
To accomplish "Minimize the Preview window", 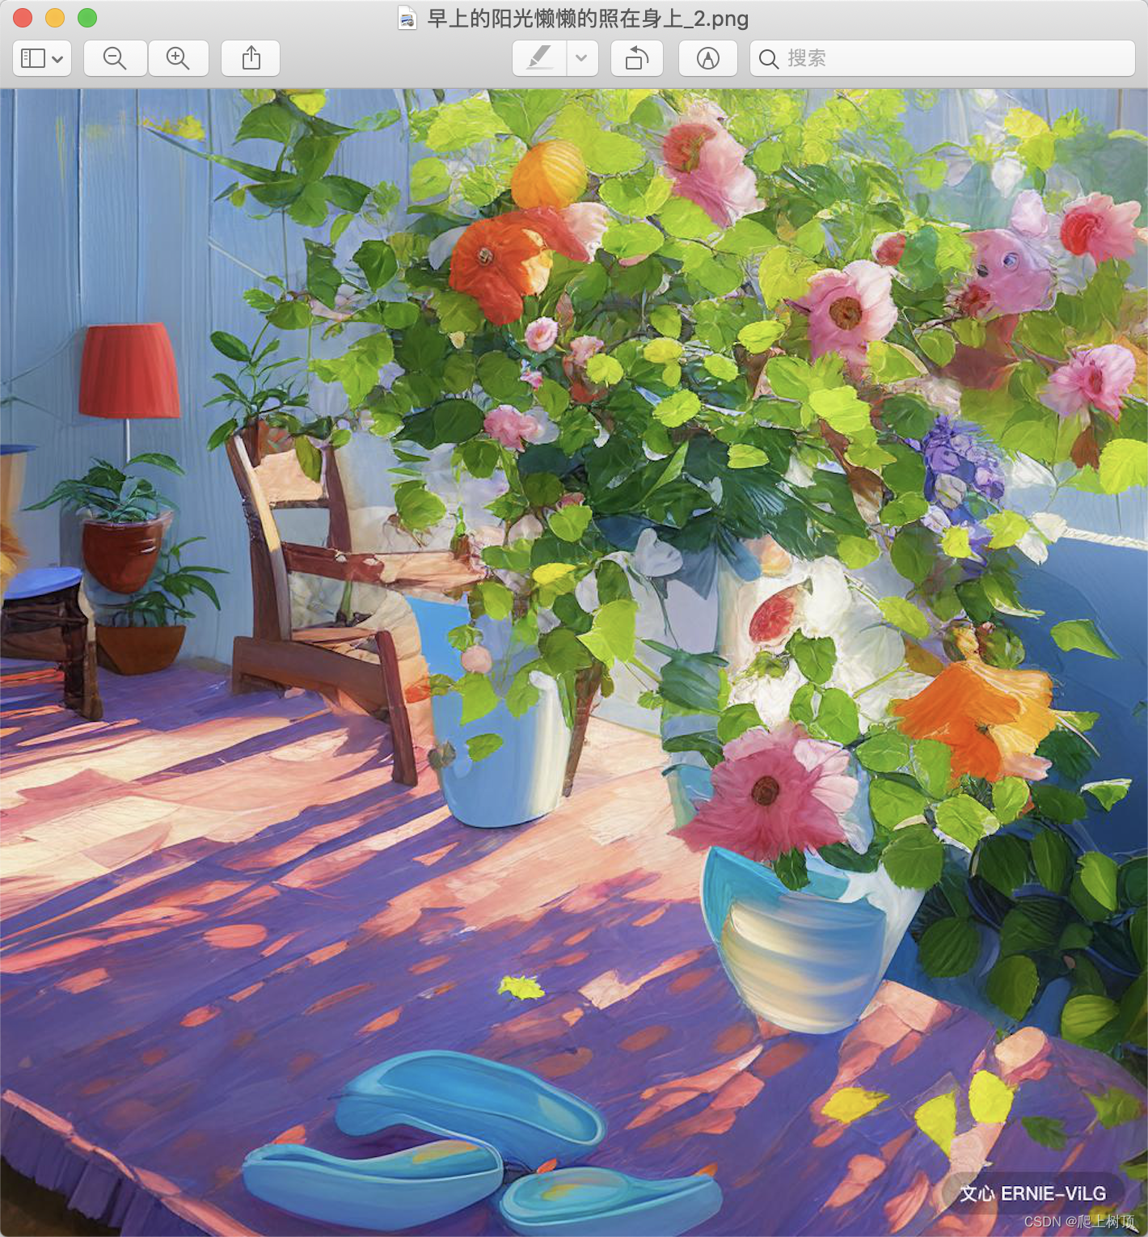I will point(55,17).
